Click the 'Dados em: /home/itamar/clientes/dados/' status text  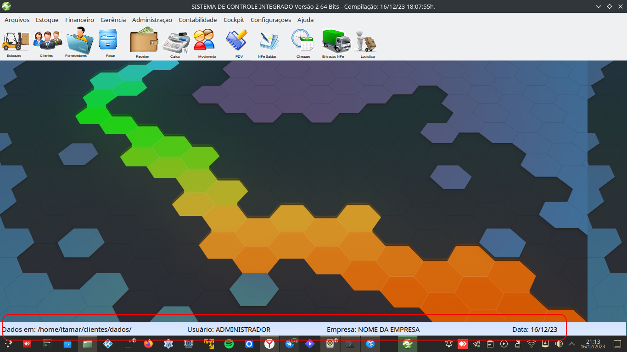(x=67, y=329)
